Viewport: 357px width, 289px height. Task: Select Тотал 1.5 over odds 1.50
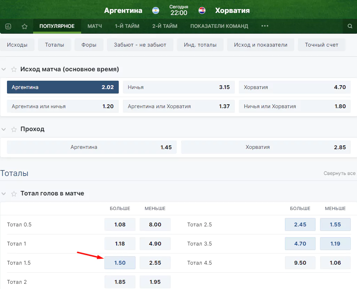(x=120, y=263)
